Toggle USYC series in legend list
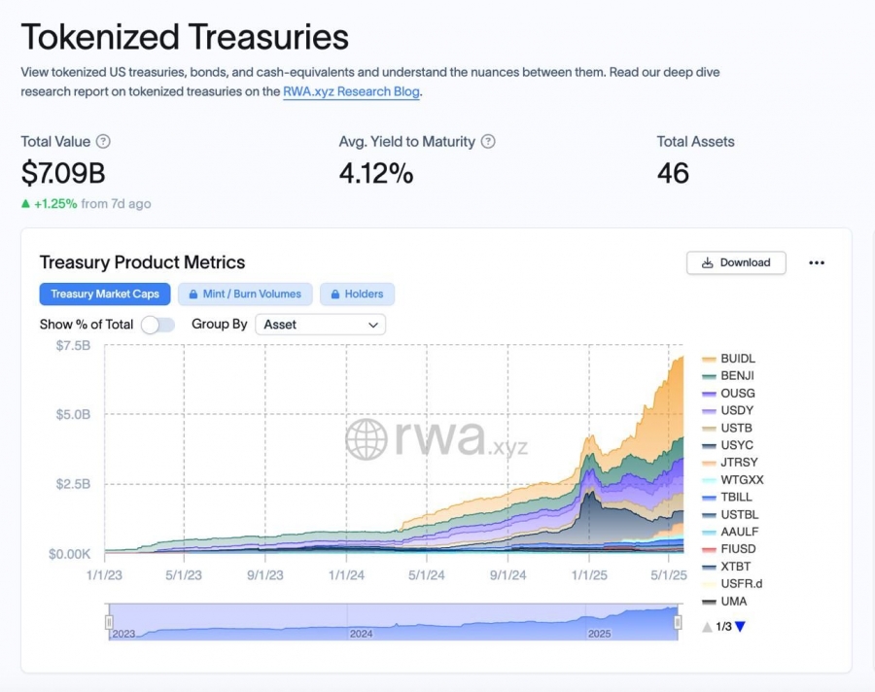The image size is (875, 692). point(727,445)
